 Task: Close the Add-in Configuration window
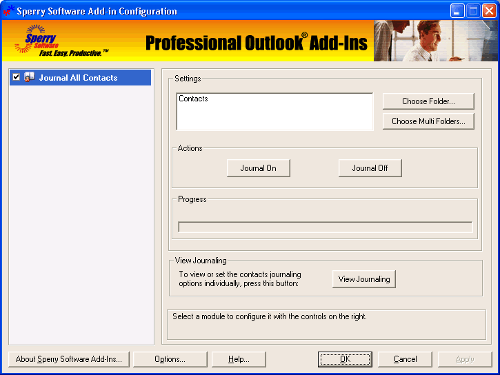click(x=489, y=11)
